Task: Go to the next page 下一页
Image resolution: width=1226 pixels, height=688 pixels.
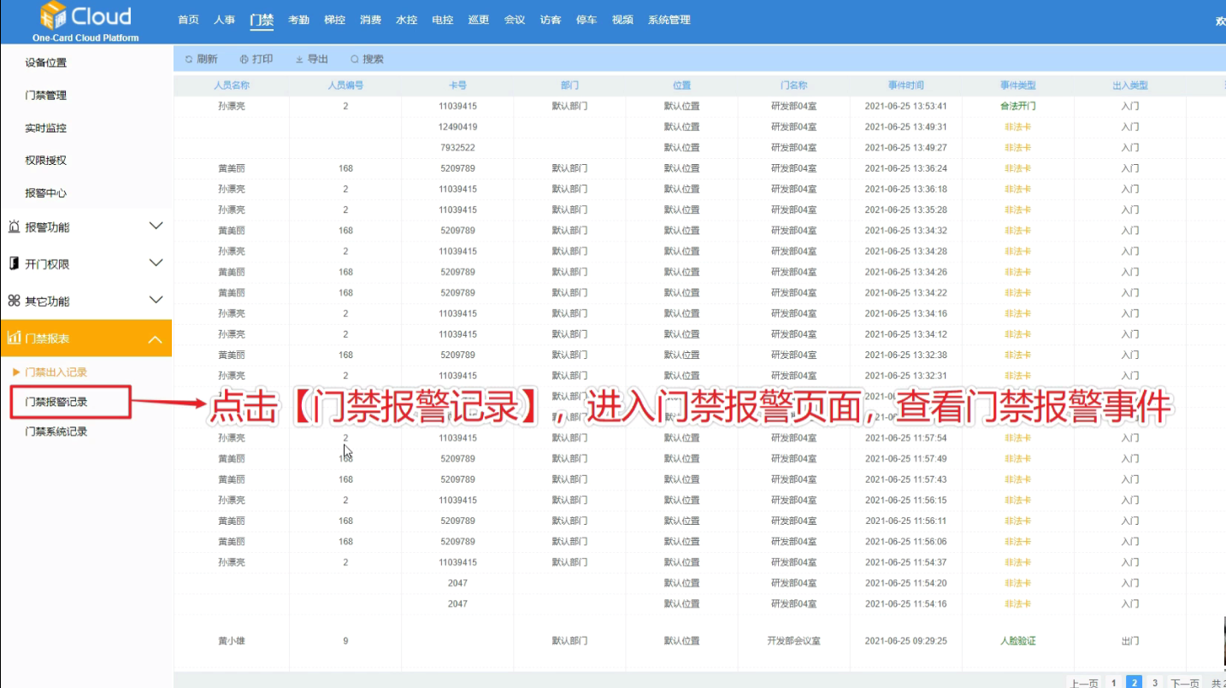Action: [x=1185, y=683]
